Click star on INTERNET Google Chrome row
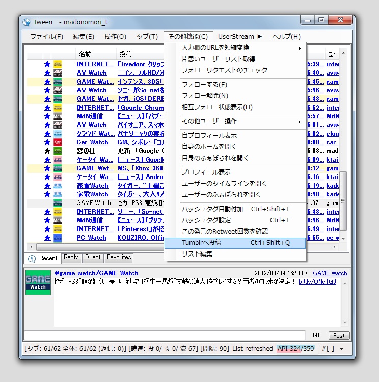379x382 pixels. point(48,108)
